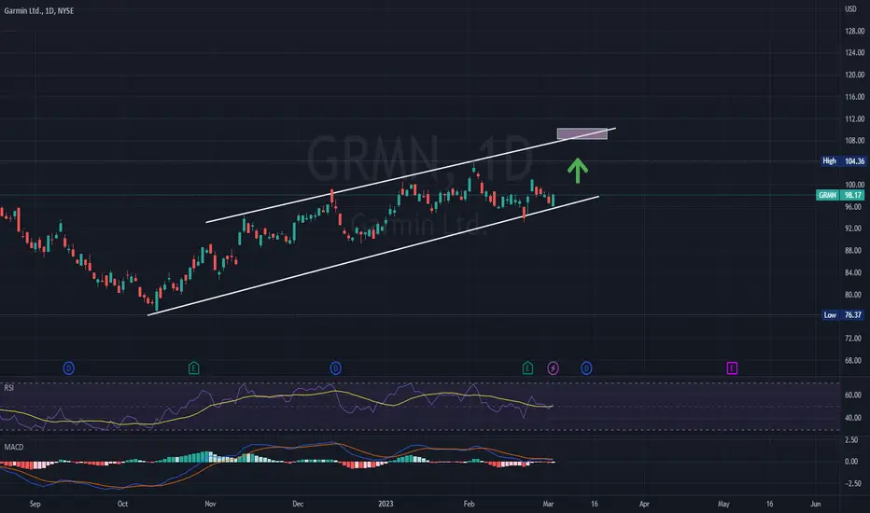Open the March dividend marker D
This screenshot has width=870, height=513.
[x=586, y=367]
